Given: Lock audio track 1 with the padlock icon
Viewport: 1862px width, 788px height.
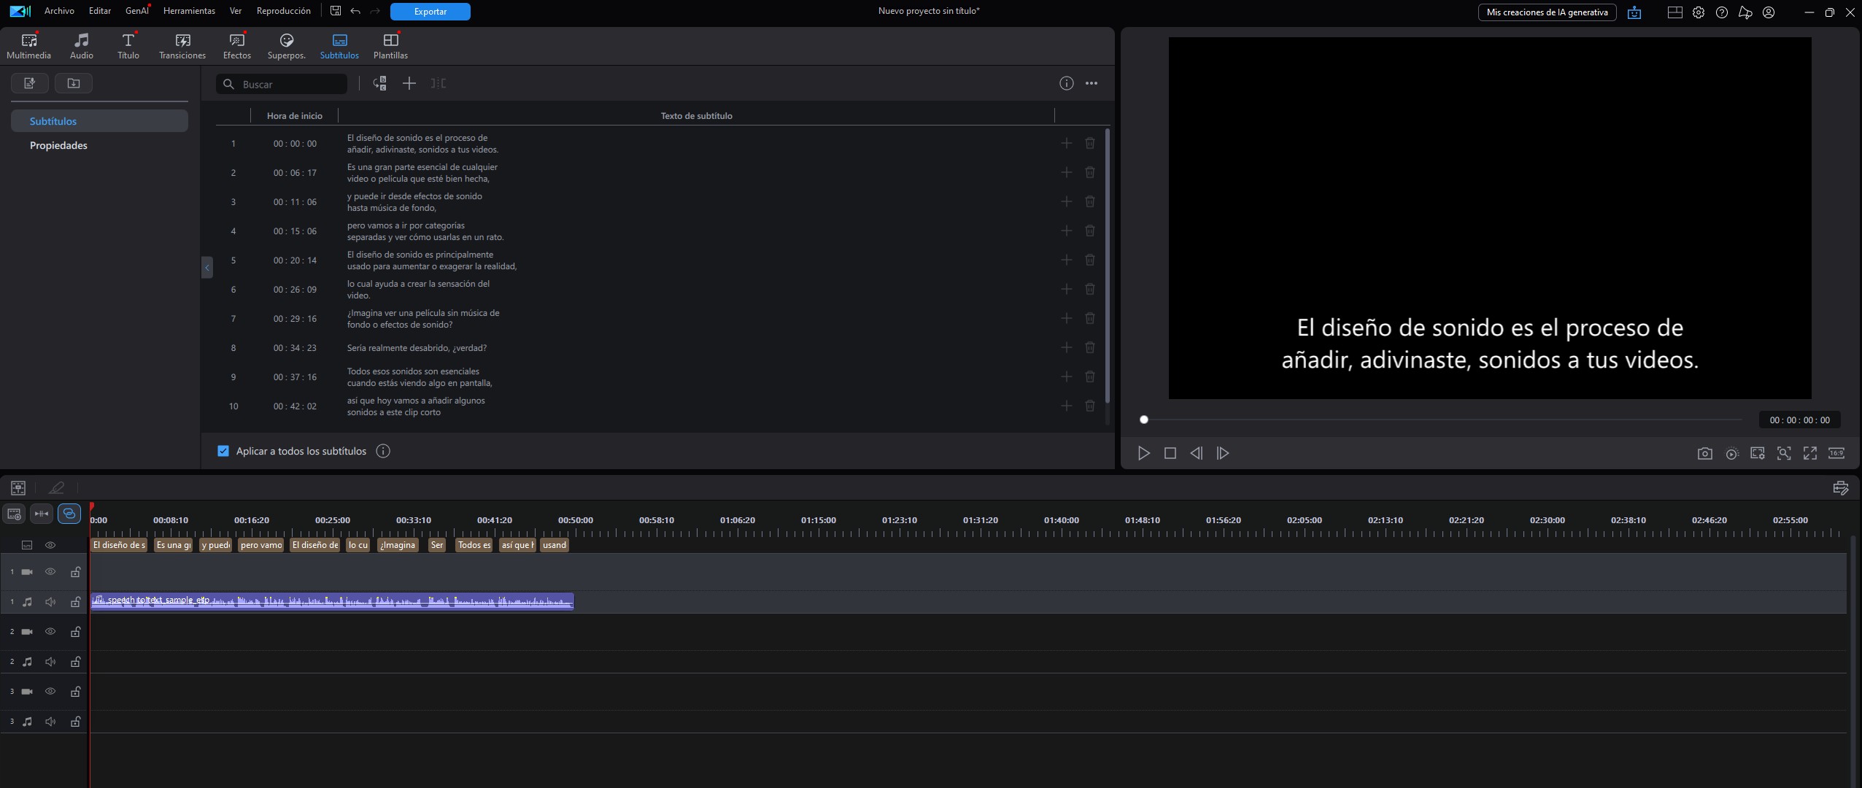Looking at the screenshot, I should pyautogui.click(x=75, y=602).
